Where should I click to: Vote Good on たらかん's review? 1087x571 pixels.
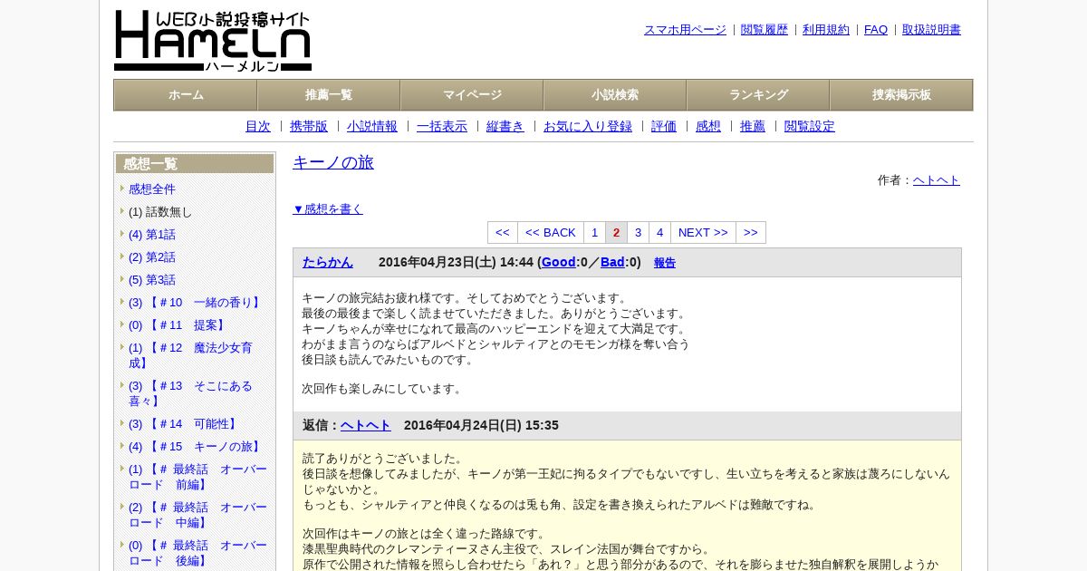(x=559, y=262)
